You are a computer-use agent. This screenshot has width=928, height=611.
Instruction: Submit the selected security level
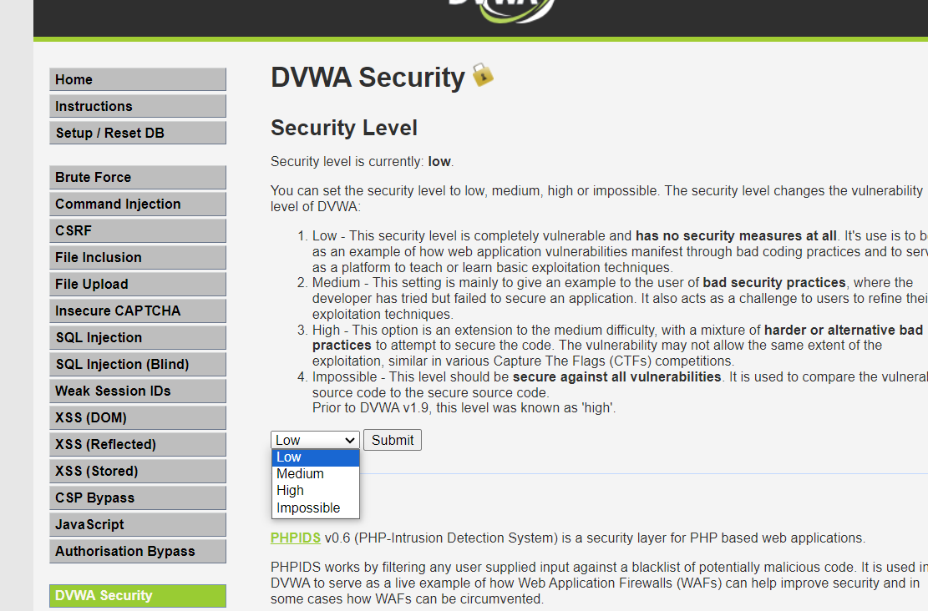[x=393, y=440]
